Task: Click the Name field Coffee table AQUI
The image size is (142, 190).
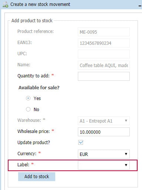Action: point(104,65)
